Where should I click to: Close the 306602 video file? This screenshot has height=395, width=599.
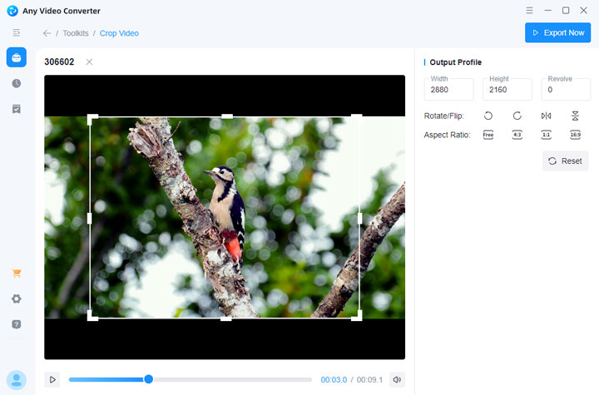click(x=89, y=62)
